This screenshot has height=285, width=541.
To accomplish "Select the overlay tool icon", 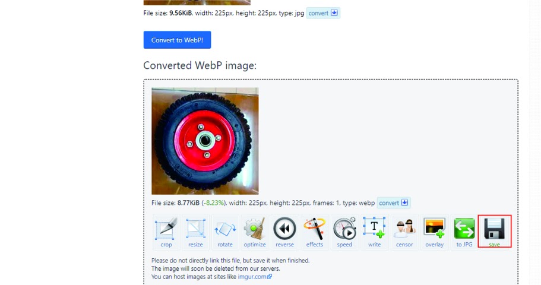I will pos(434,232).
